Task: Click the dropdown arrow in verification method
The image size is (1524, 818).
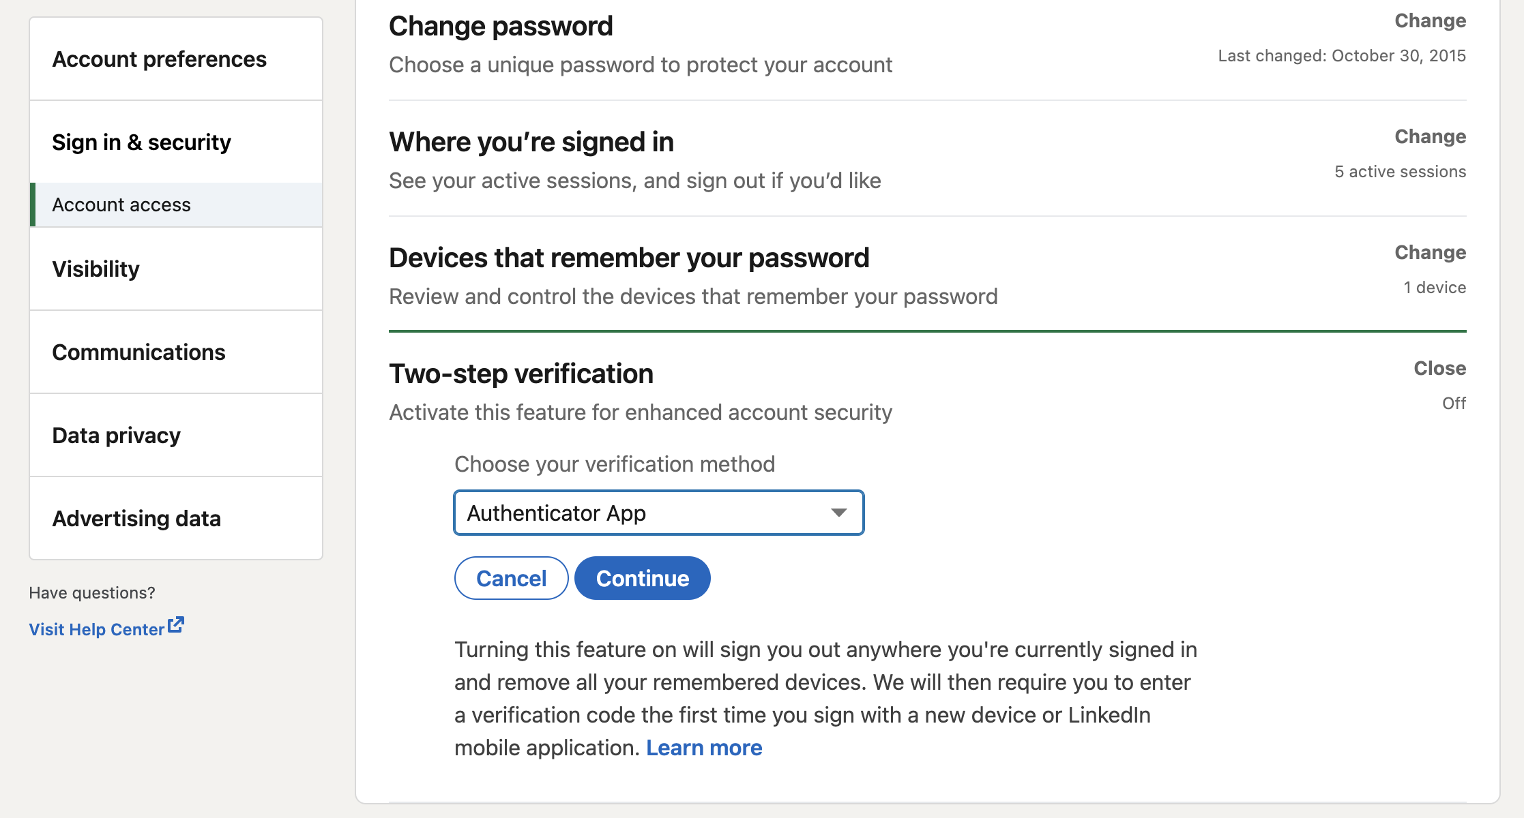Action: click(839, 513)
